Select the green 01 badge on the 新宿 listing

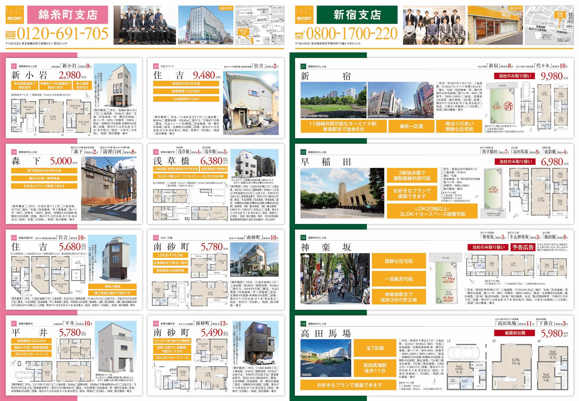pyautogui.click(x=303, y=66)
